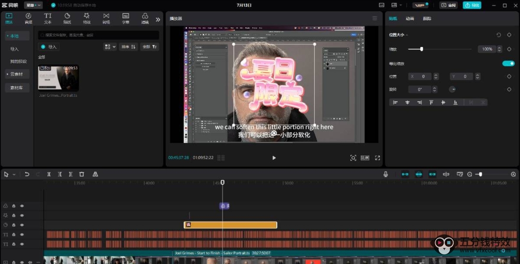Click the timeline cover/caption icon left of zoom-out

pyautogui.click(x=460, y=174)
